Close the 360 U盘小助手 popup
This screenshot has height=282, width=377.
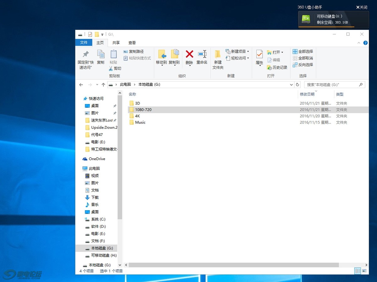click(x=362, y=7)
